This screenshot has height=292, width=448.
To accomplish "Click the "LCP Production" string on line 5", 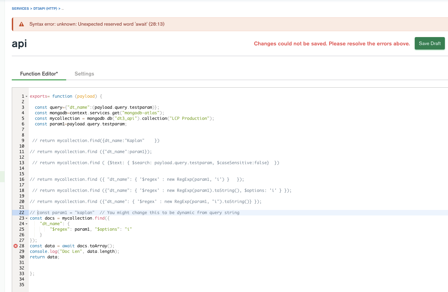I will (189, 118).
